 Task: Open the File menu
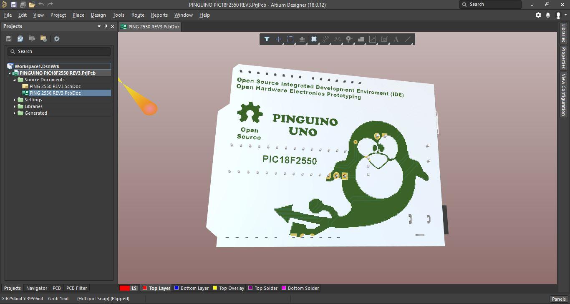(8, 15)
